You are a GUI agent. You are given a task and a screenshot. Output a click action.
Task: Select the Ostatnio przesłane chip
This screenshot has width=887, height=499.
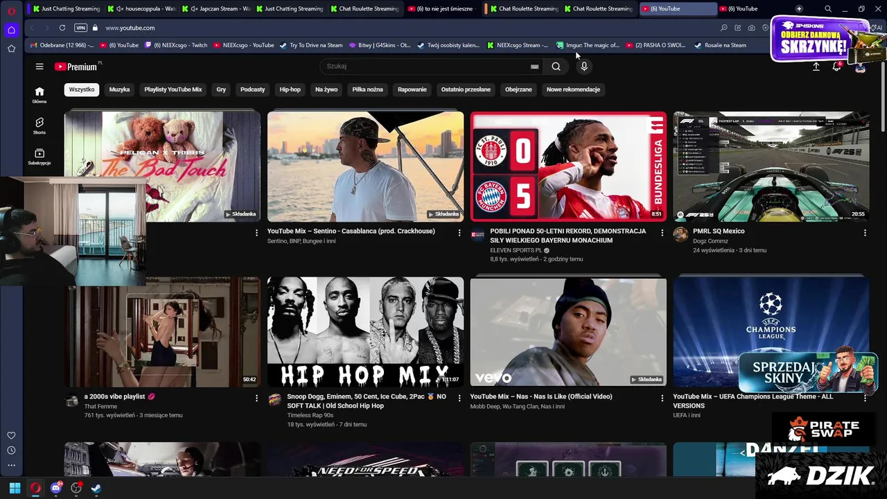pos(466,89)
